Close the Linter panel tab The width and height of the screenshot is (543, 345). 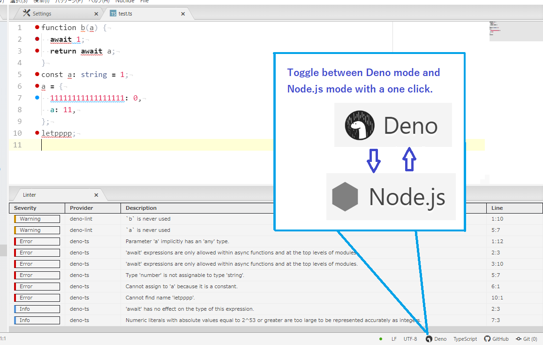pos(96,195)
